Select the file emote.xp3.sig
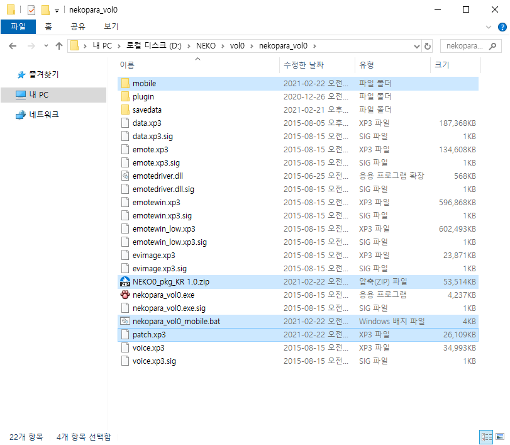The width and height of the screenshot is (510, 445). pyautogui.click(x=297, y=163)
